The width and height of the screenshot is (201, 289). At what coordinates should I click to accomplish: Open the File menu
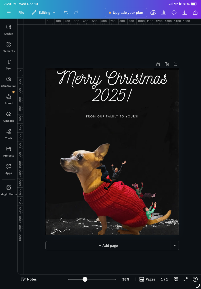point(21,13)
